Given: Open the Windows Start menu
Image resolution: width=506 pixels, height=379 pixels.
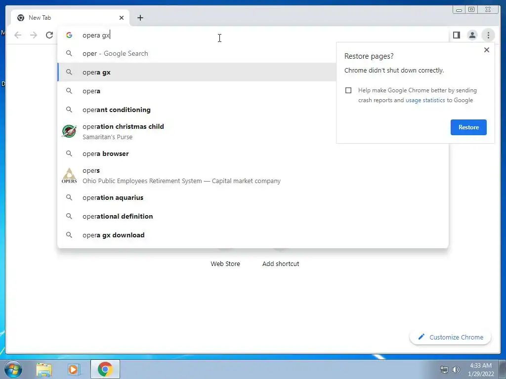Looking at the screenshot, I should click(13, 369).
